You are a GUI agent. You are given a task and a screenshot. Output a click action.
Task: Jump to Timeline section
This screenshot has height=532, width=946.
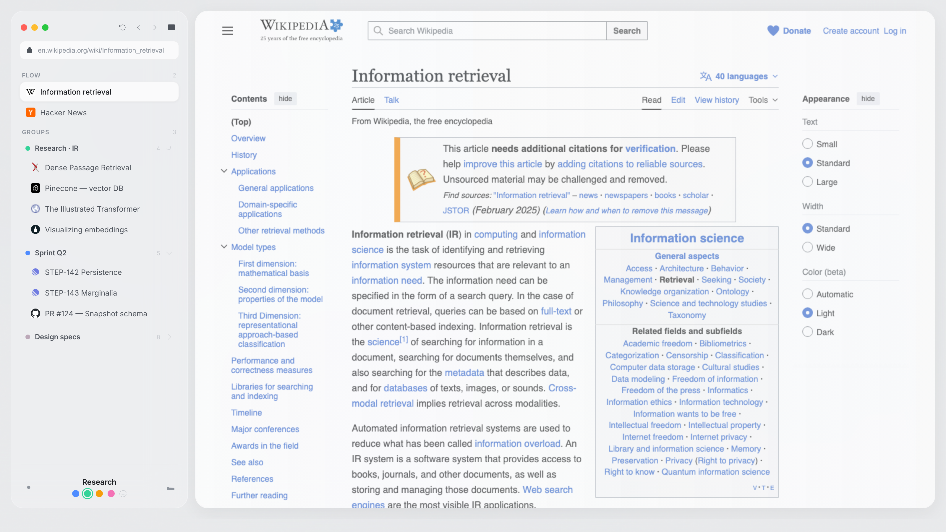coord(246,412)
